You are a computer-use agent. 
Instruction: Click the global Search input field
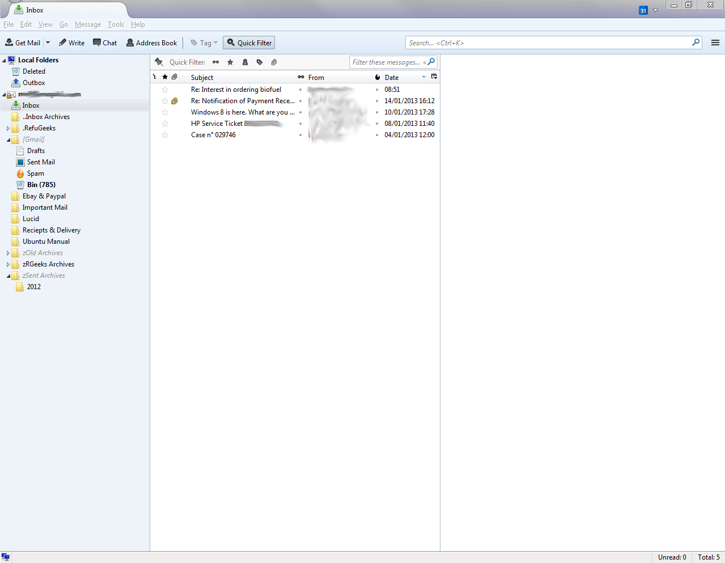[548, 43]
